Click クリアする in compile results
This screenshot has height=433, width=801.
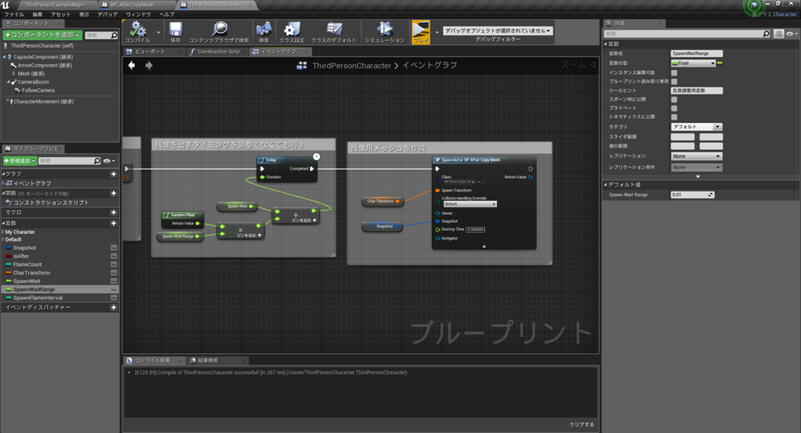[x=582, y=424]
